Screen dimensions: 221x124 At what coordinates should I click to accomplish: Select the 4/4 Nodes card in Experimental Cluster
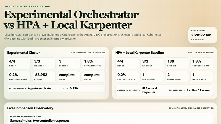tap(19, 63)
